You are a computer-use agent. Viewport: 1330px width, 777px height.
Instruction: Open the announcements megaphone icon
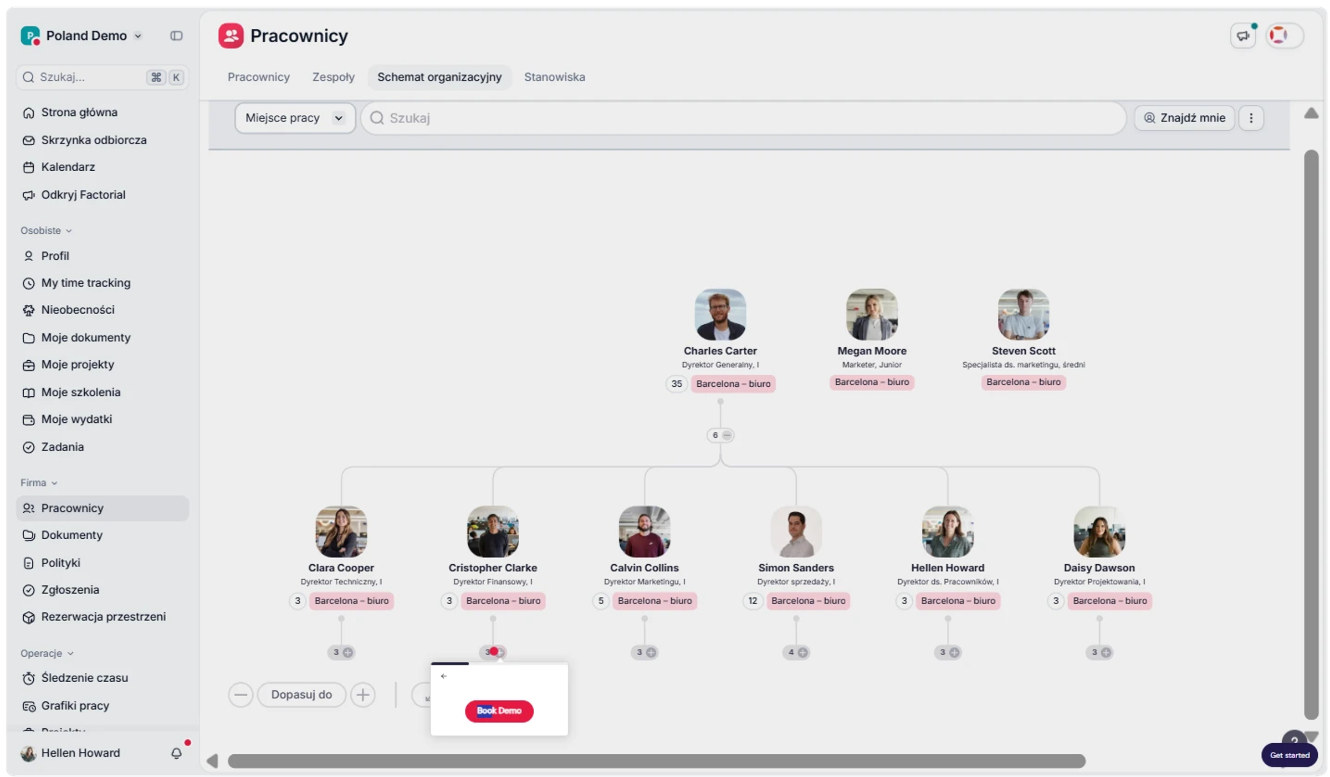1243,35
